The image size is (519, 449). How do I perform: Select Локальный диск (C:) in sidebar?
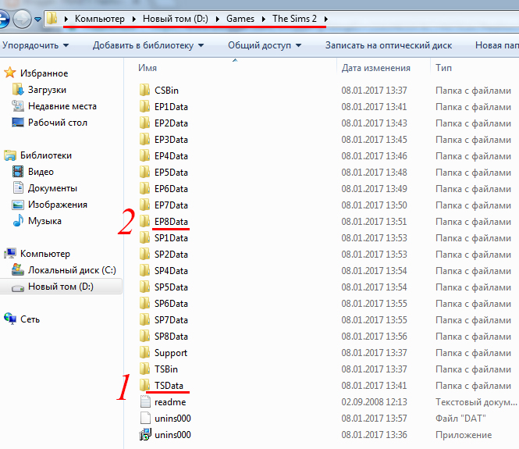point(72,270)
